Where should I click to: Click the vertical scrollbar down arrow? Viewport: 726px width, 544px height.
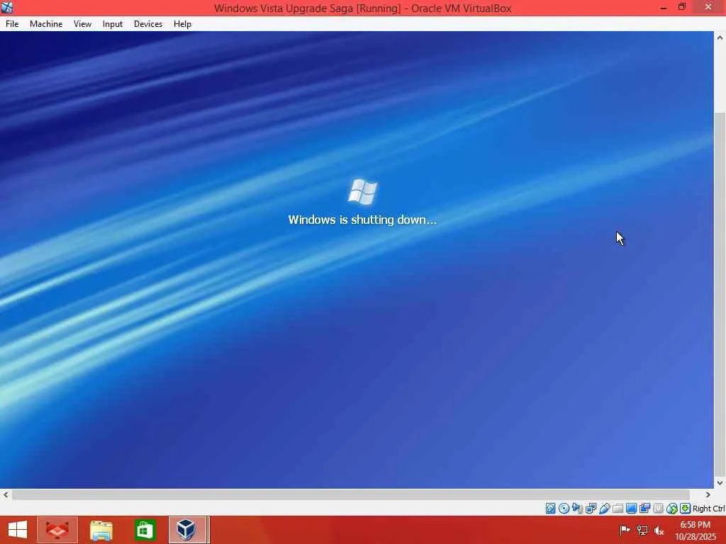[720, 483]
